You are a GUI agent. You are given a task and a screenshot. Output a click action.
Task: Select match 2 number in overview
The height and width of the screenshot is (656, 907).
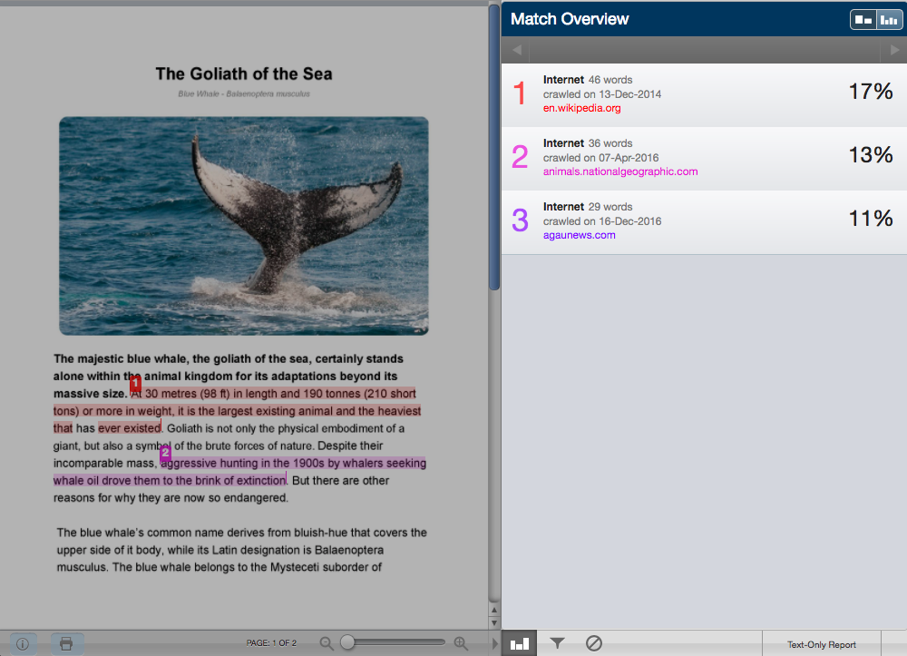pos(520,157)
